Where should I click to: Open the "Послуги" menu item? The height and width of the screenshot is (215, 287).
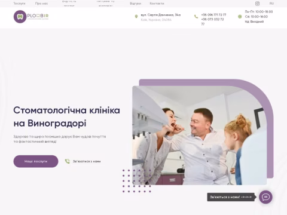point(19,4)
